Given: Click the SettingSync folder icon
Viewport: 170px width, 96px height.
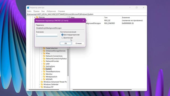Looking at the screenshot, I should click(44, 66).
